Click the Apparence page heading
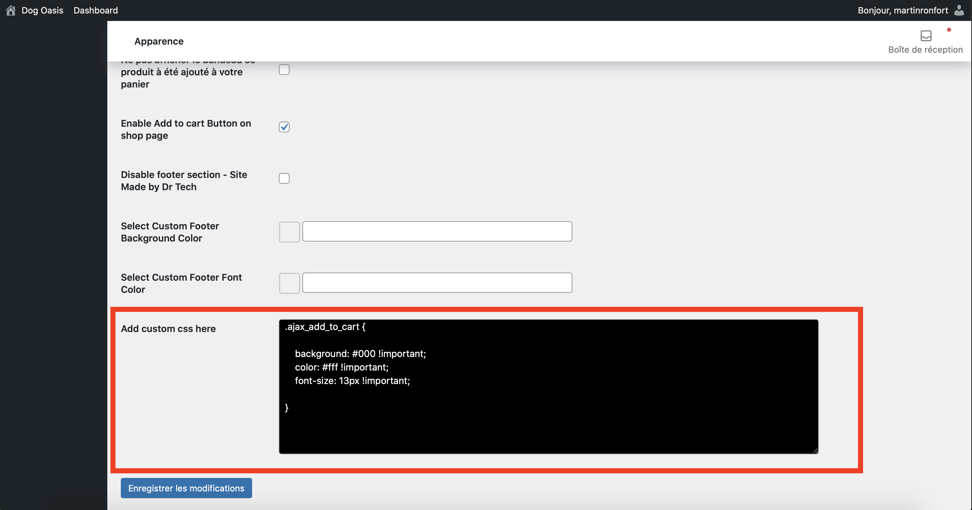 coord(159,41)
